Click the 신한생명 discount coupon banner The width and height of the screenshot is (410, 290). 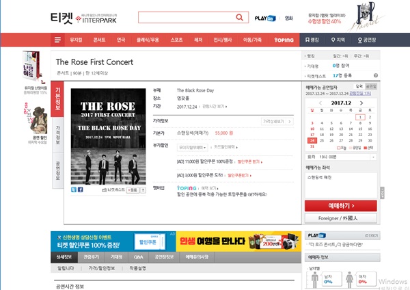(x=113, y=241)
